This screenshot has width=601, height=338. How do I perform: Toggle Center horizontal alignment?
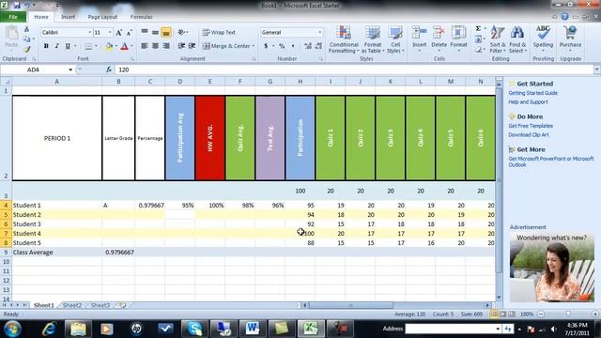click(155, 46)
